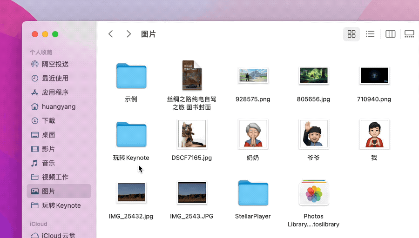Select 805656.jpg thumbnail
419x238 pixels.
tap(314, 75)
